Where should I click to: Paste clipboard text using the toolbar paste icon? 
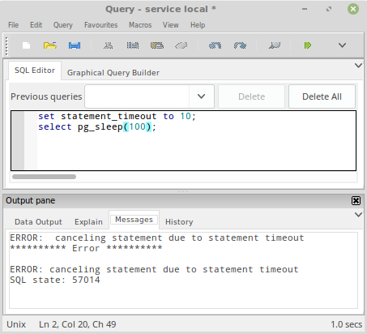pyautogui.click(x=157, y=45)
